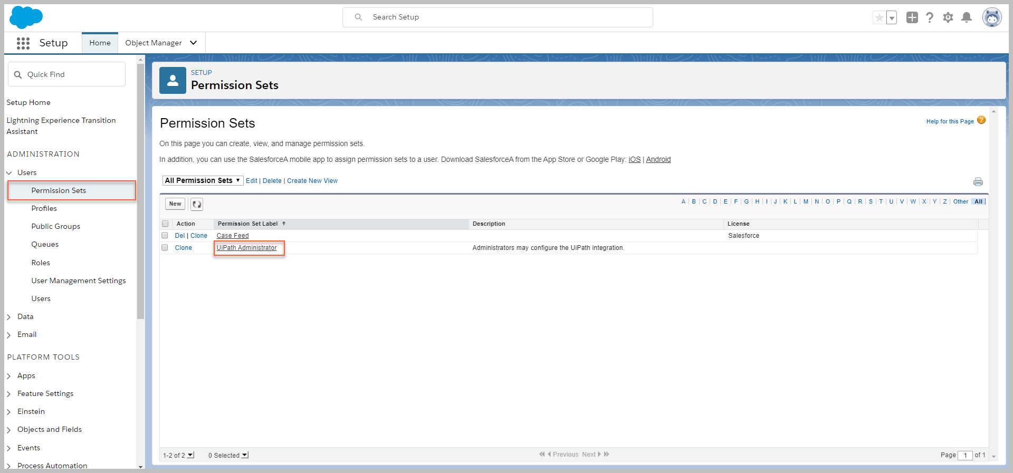Open the App Launcher grid icon

[23, 43]
